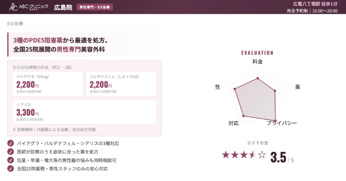Screen dimensions: 346x181
Task: Click checkmark icon beside 包茎・早漏・増大 line
Action: point(11,160)
